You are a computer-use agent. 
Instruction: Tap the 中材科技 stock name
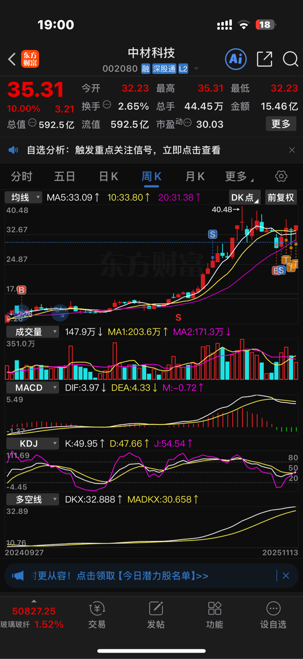pos(151,52)
